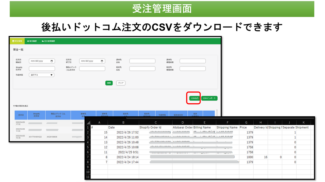Select spreadsheet row 1 header
The width and height of the screenshot is (325, 182).
pyautogui.click(x=88, y=127)
